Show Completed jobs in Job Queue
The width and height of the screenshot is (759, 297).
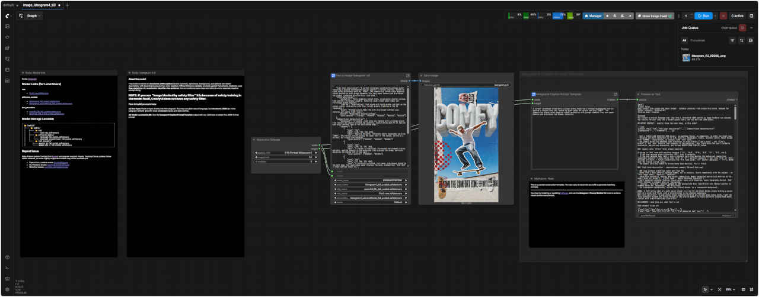pos(697,40)
